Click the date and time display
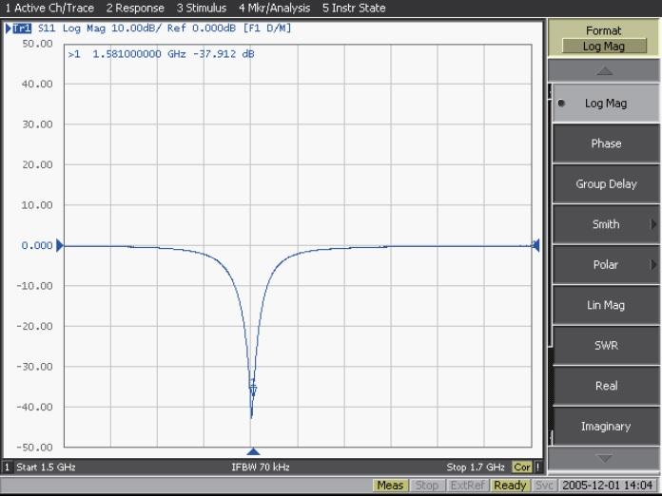 (x=608, y=486)
